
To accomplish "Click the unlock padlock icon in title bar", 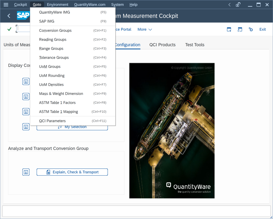I will pyautogui.click(x=238, y=5).
